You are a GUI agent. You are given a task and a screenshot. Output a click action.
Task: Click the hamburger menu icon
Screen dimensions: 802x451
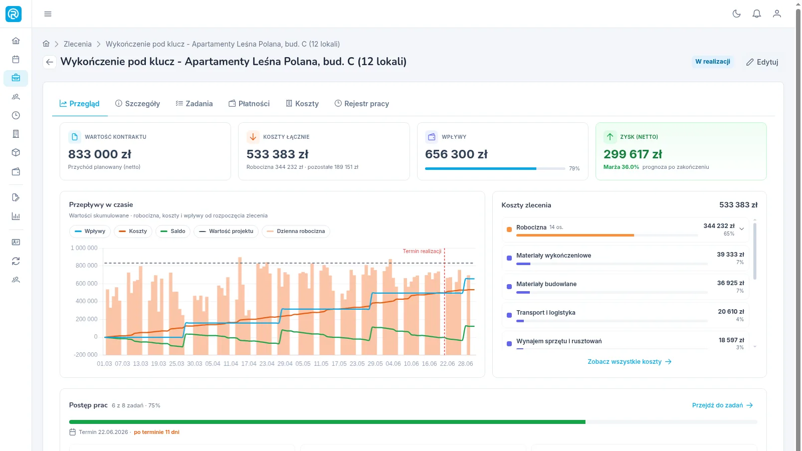48,14
